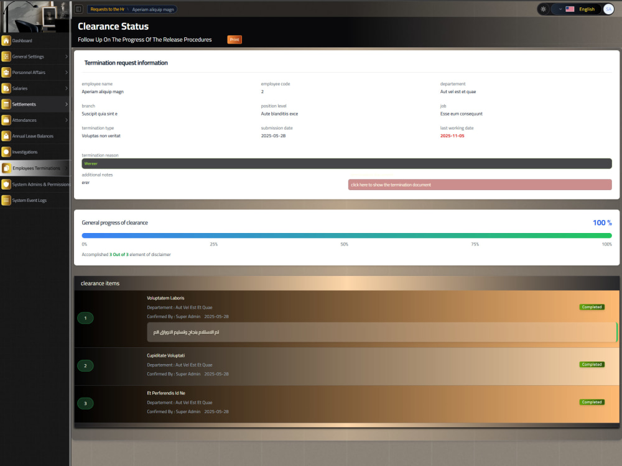Click the Attendances icon in sidebar
This screenshot has height=466, width=622.
pos(6,120)
